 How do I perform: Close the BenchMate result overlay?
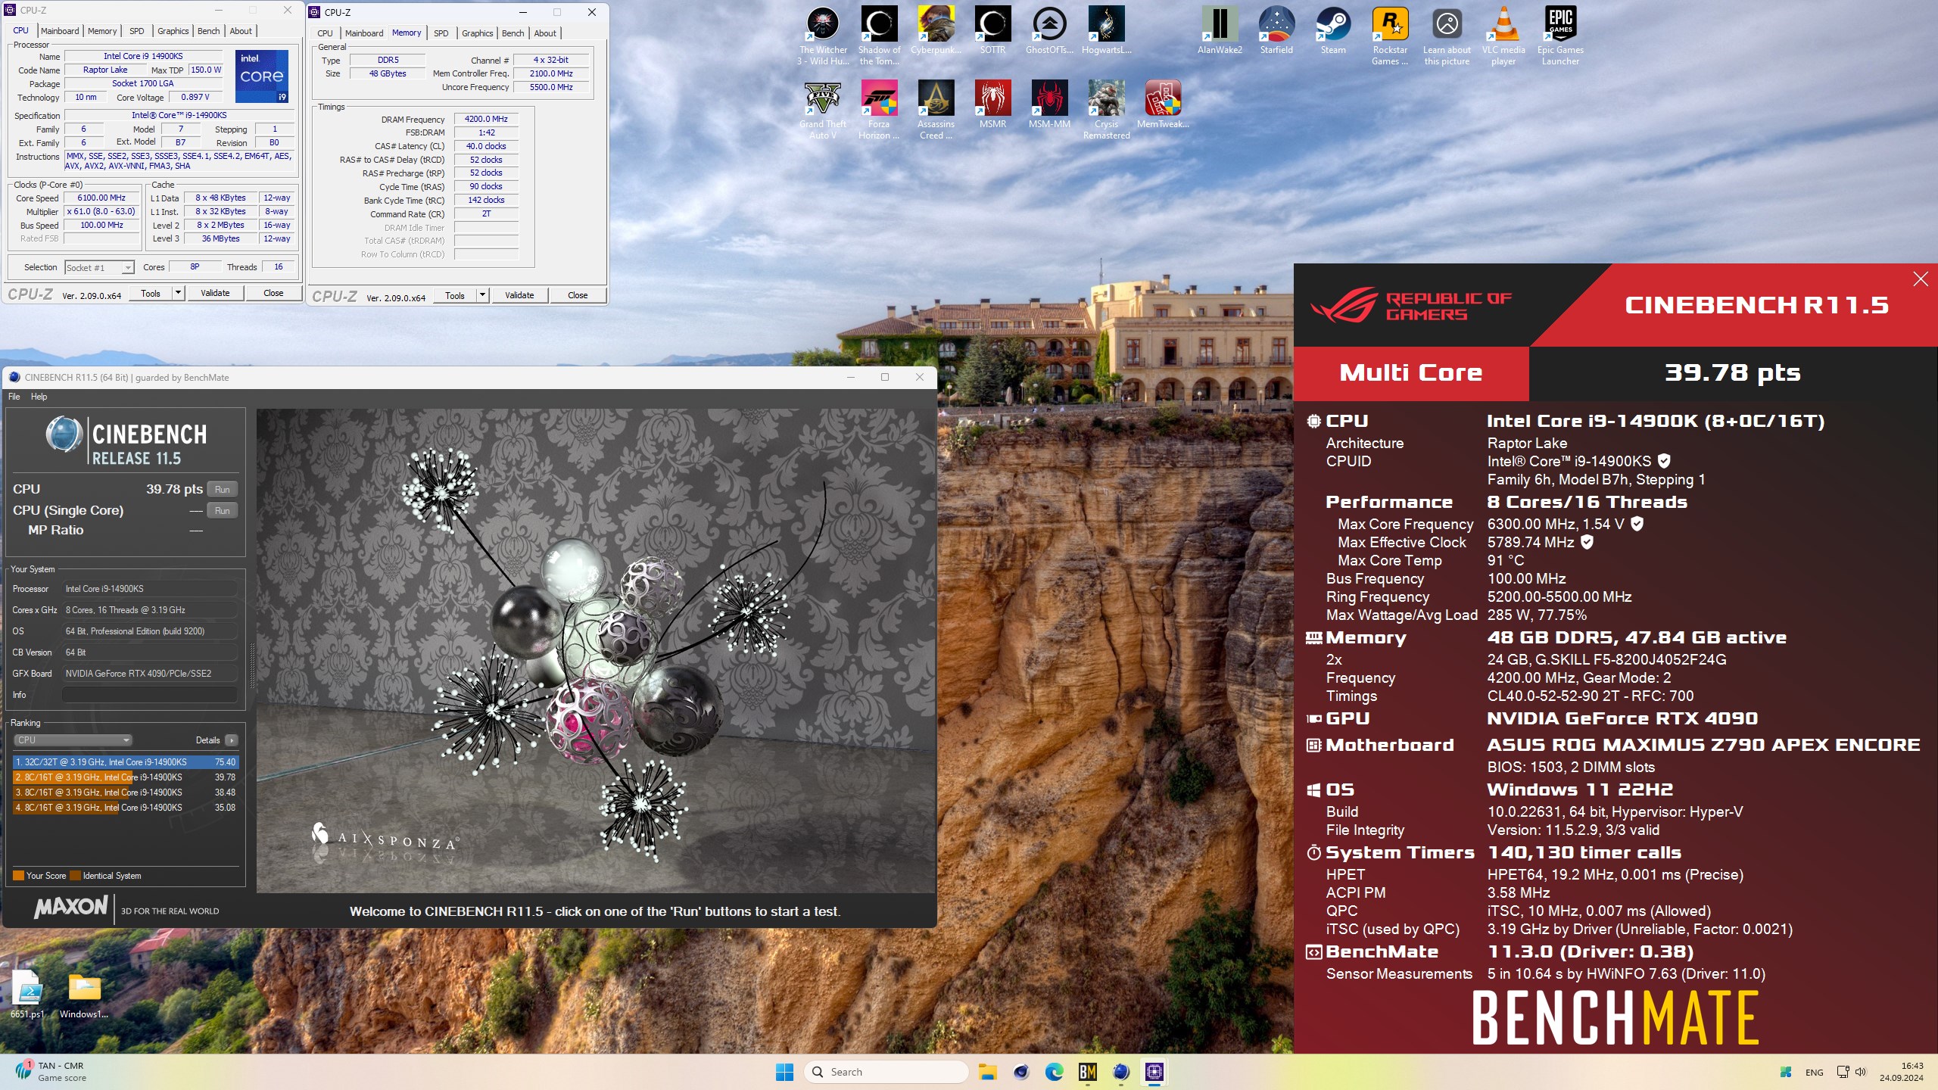tap(1921, 279)
